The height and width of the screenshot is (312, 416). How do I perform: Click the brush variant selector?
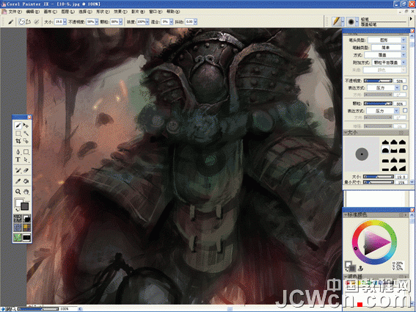click(x=353, y=21)
